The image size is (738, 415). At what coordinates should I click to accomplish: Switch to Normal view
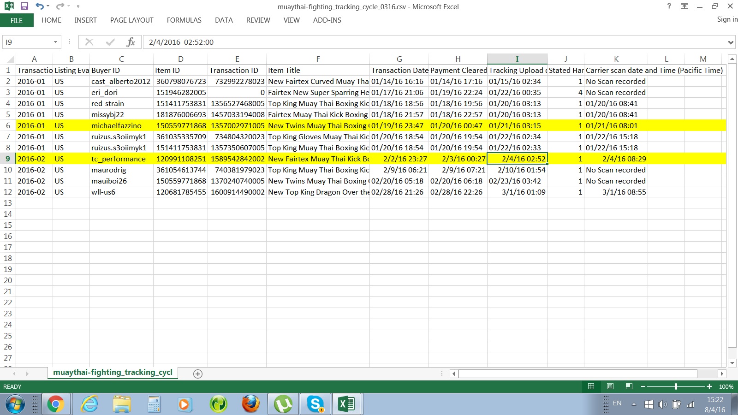click(x=591, y=386)
